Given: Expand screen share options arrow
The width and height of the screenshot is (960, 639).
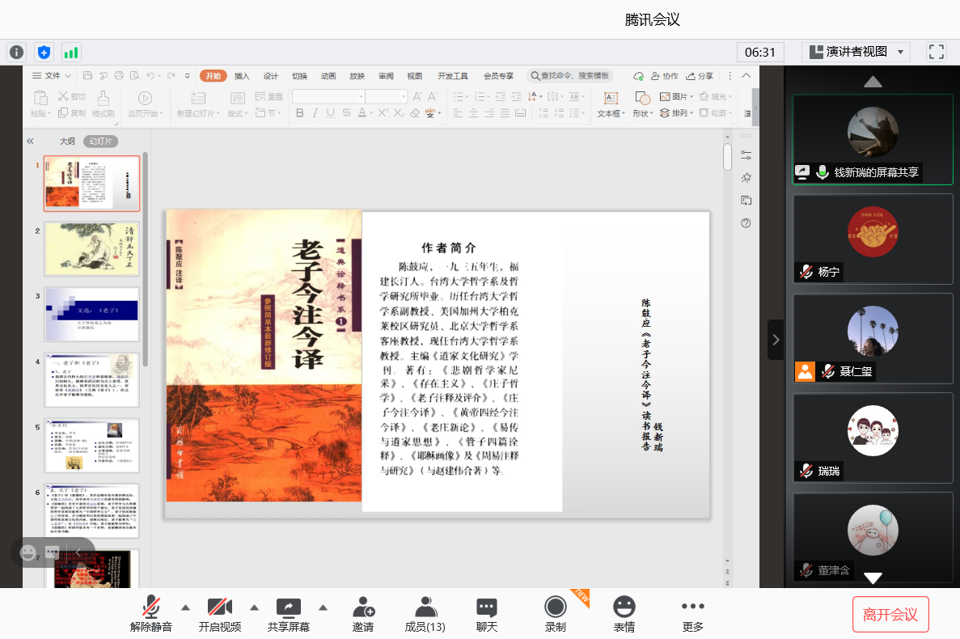Looking at the screenshot, I should click(324, 607).
